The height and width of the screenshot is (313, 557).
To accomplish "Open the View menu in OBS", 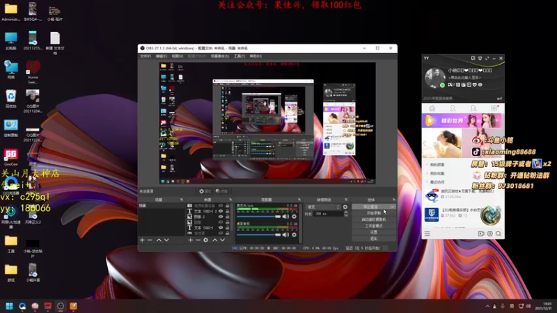I will tap(178, 56).
